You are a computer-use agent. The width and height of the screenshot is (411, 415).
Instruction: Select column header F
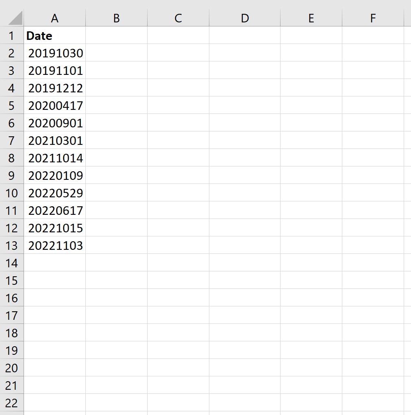373,18
